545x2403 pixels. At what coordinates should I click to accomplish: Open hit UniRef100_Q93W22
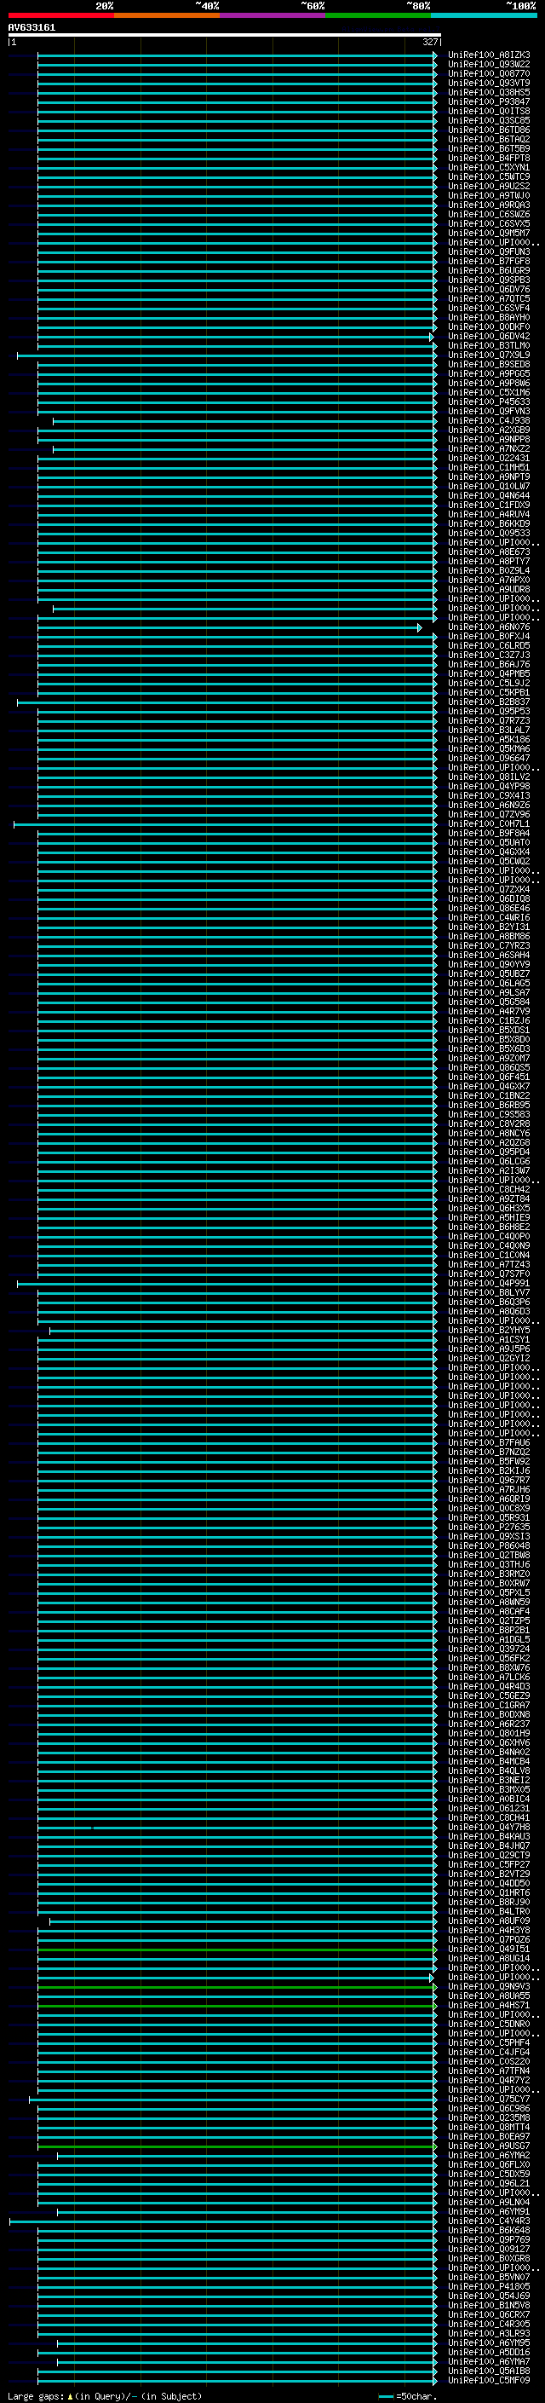pos(488,65)
